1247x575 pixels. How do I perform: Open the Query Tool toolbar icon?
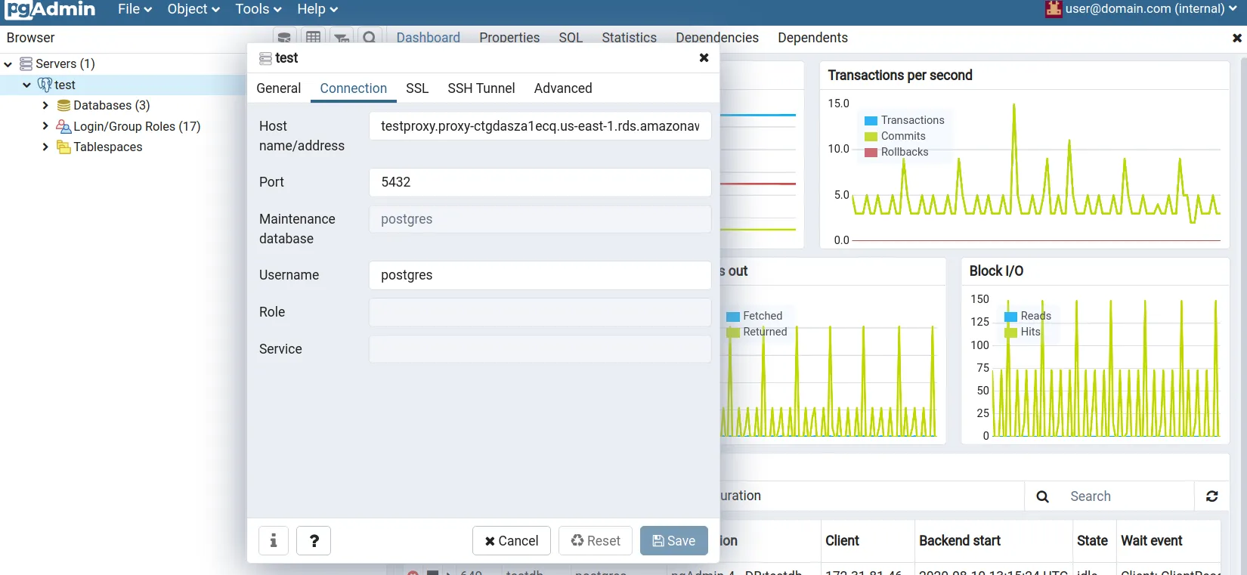pyautogui.click(x=284, y=37)
